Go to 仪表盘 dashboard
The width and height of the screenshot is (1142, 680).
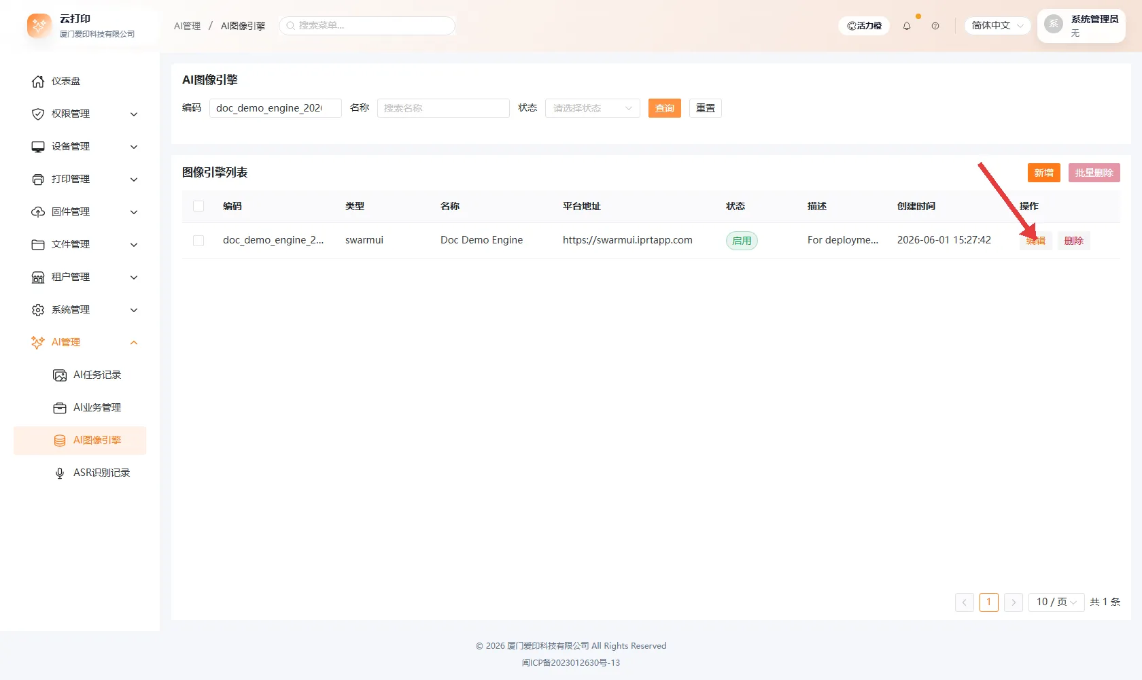[x=80, y=82]
